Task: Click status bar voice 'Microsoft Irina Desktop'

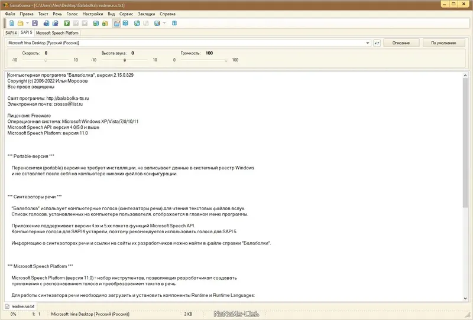Action: (90, 314)
